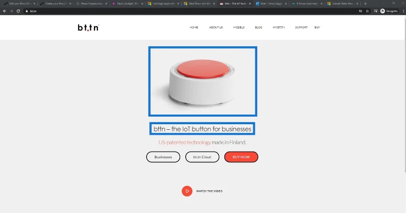
Task: Open the HOME menu item
Action: tap(194, 27)
